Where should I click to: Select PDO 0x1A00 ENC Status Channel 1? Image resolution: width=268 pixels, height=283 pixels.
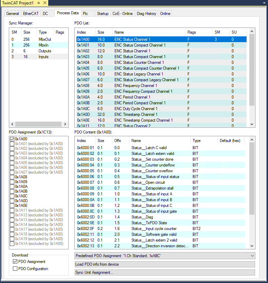pos(161,39)
